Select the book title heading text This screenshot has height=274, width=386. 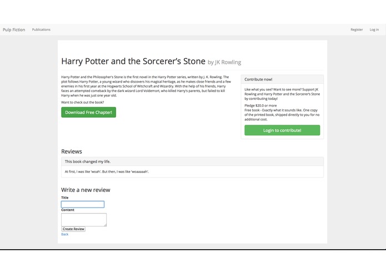[133, 61]
